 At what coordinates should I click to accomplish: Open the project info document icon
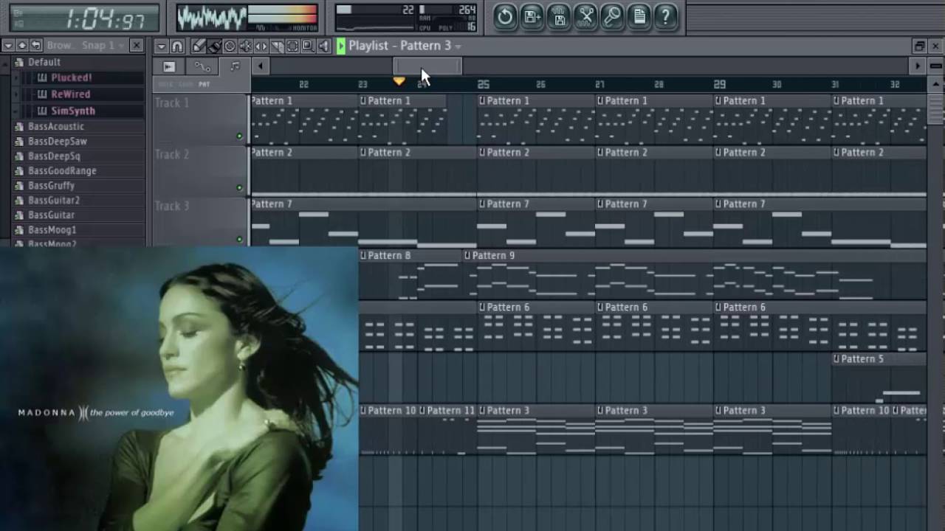[x=639, y=16]
